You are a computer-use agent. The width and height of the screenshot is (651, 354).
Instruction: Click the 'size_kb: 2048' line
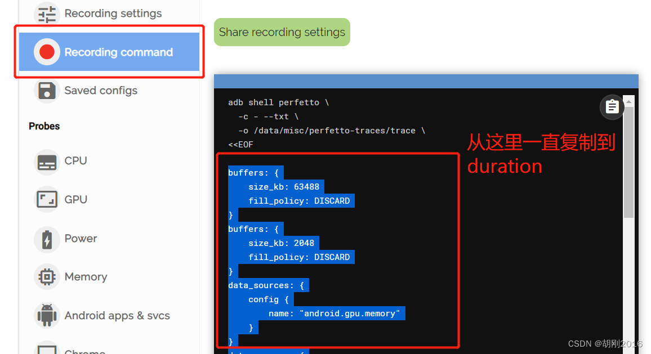click(282, 243)
